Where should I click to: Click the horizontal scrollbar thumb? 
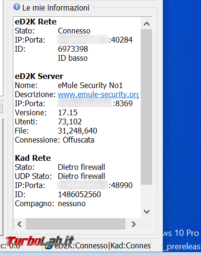76,224
